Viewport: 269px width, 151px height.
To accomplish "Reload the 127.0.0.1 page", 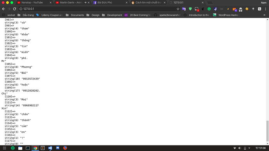I will coord(14,9).
